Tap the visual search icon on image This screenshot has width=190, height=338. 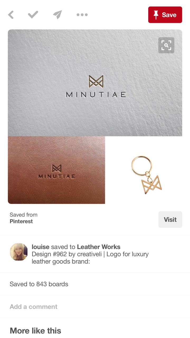pyautogui.click(x=166, y=45)
